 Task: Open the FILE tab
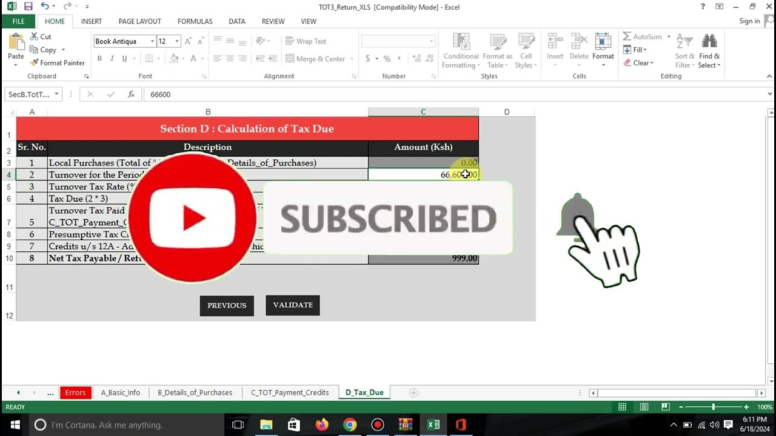click(x=18, y=21)
